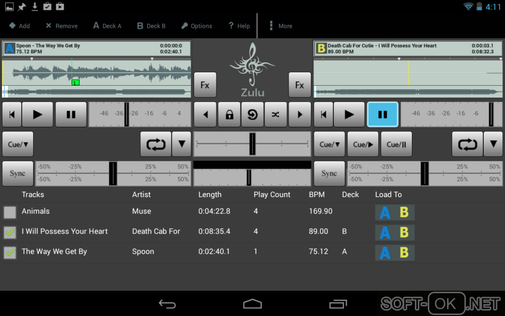505x316 pixels.
Task: Open Deck B Cue dropdown button
Action: [x=329, y=144]
